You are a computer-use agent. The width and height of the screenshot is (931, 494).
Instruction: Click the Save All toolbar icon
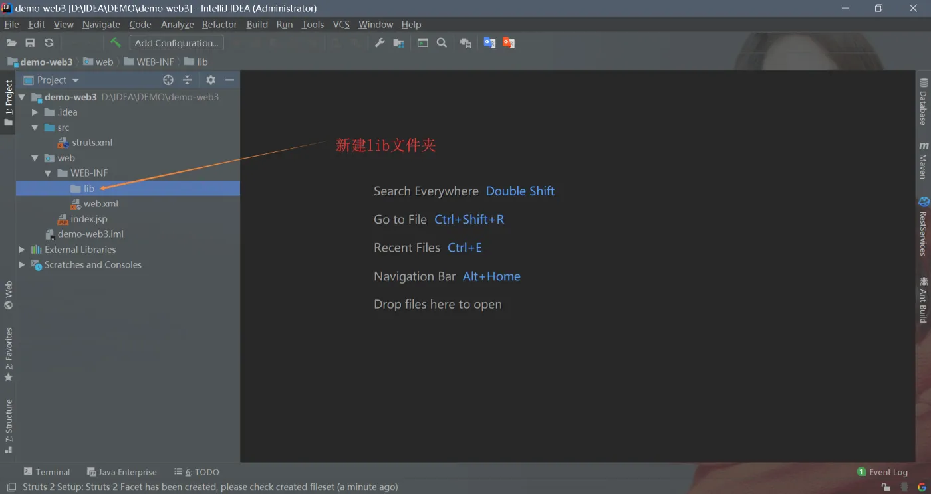click(30, 42)
